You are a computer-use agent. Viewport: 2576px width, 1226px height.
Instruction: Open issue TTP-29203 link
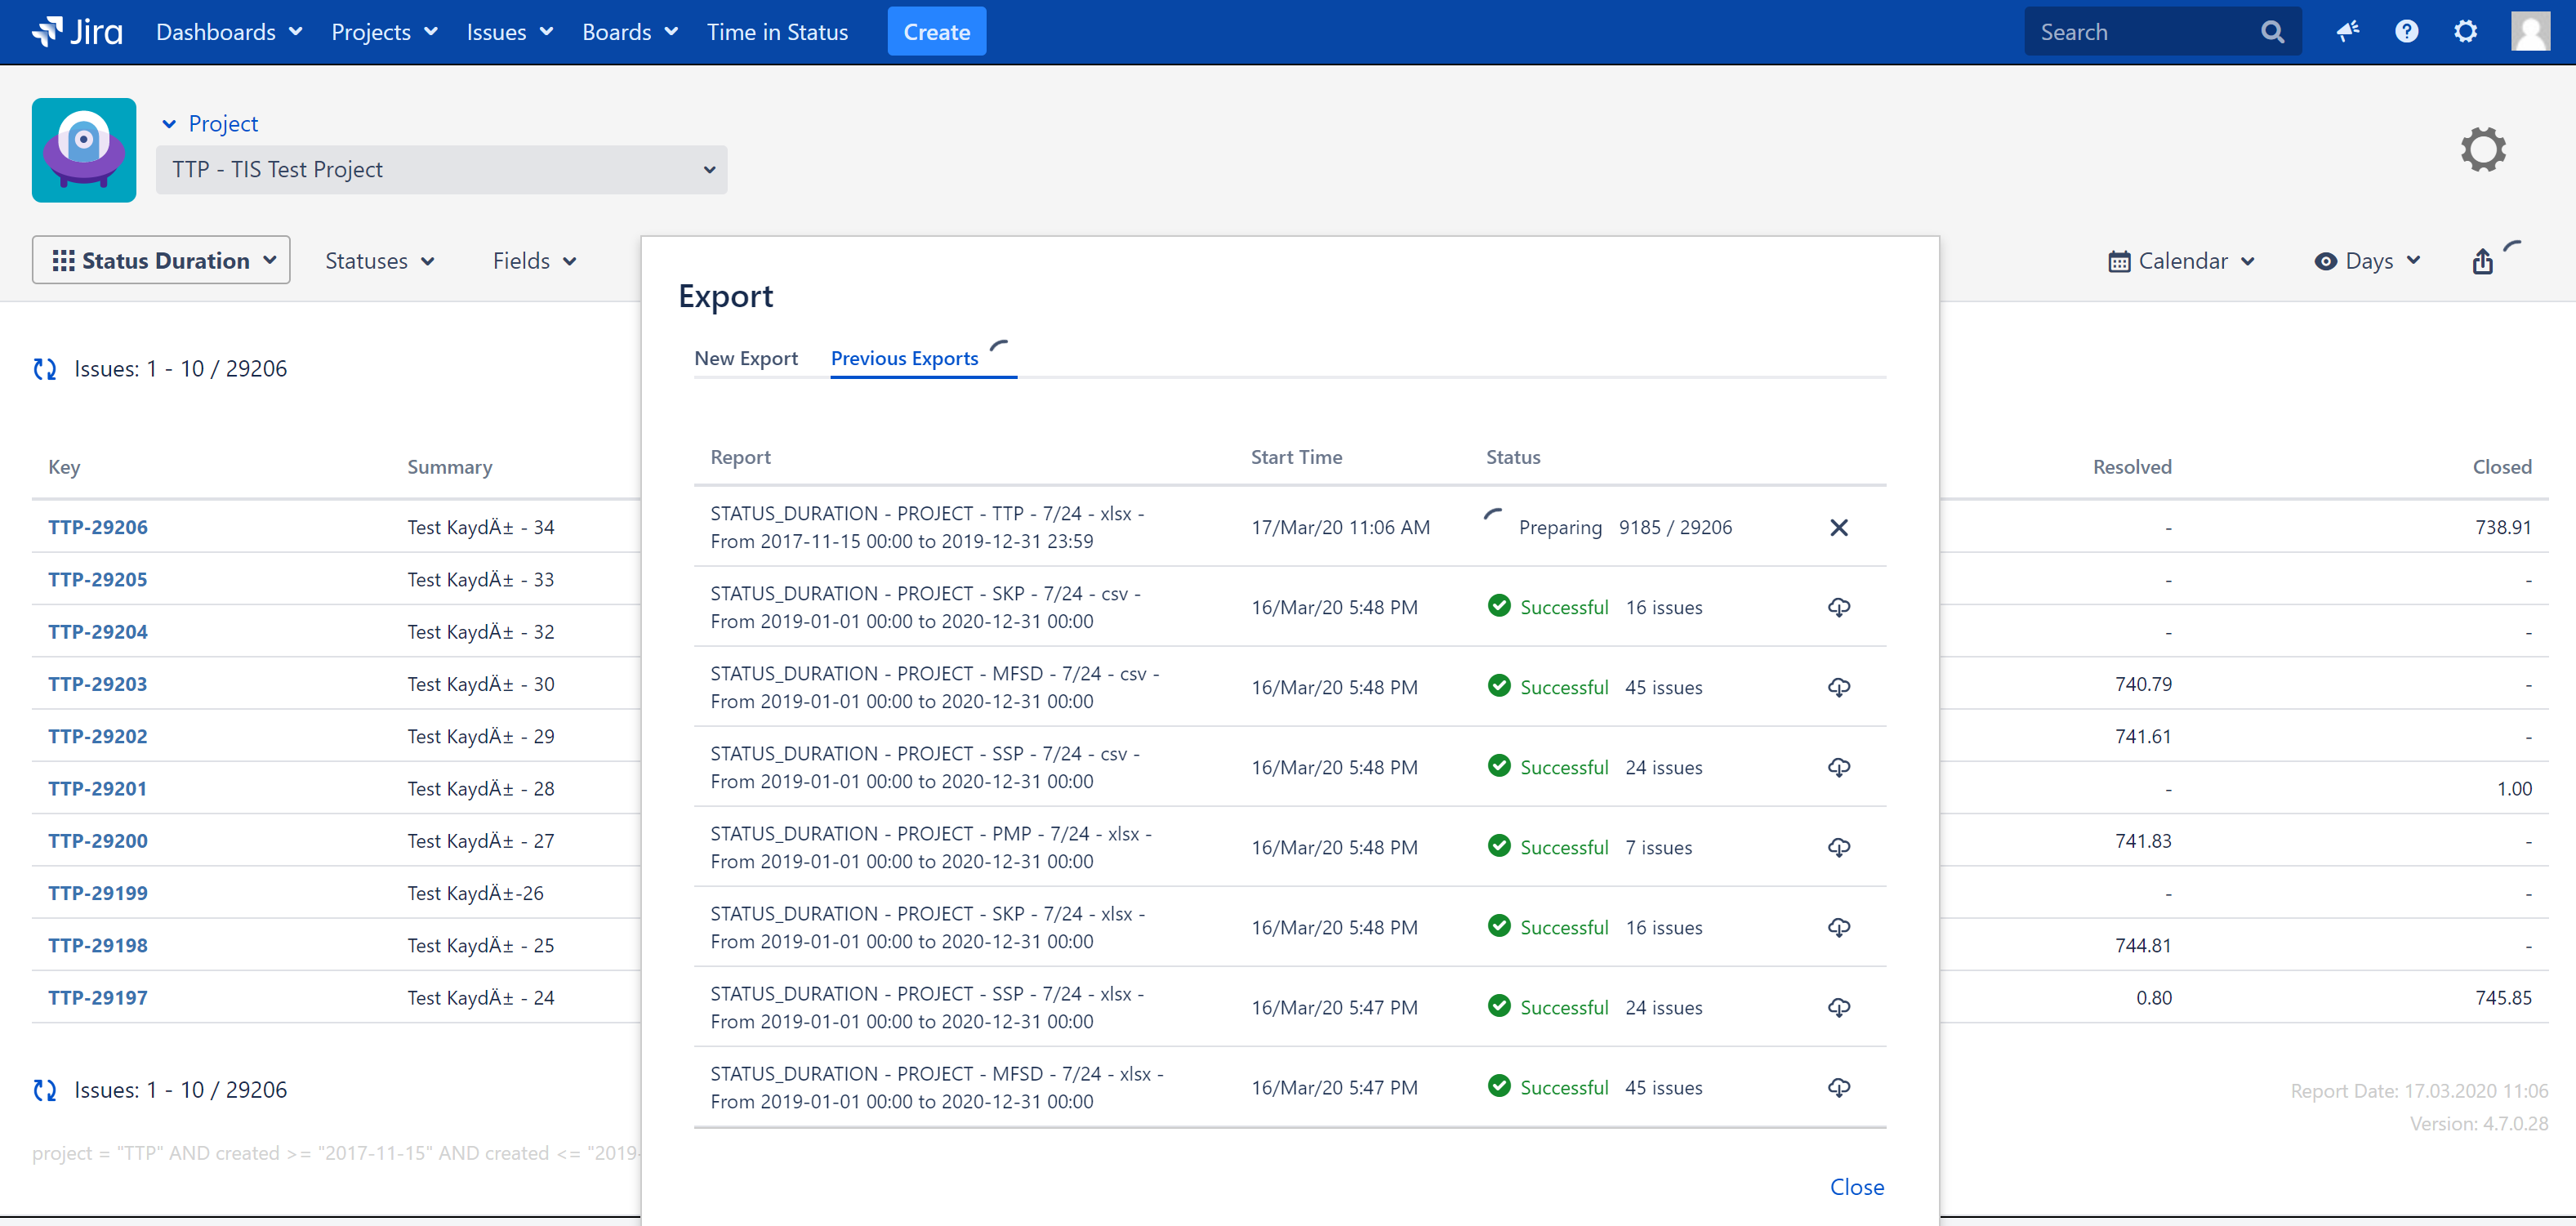click(x=98, y=684)
